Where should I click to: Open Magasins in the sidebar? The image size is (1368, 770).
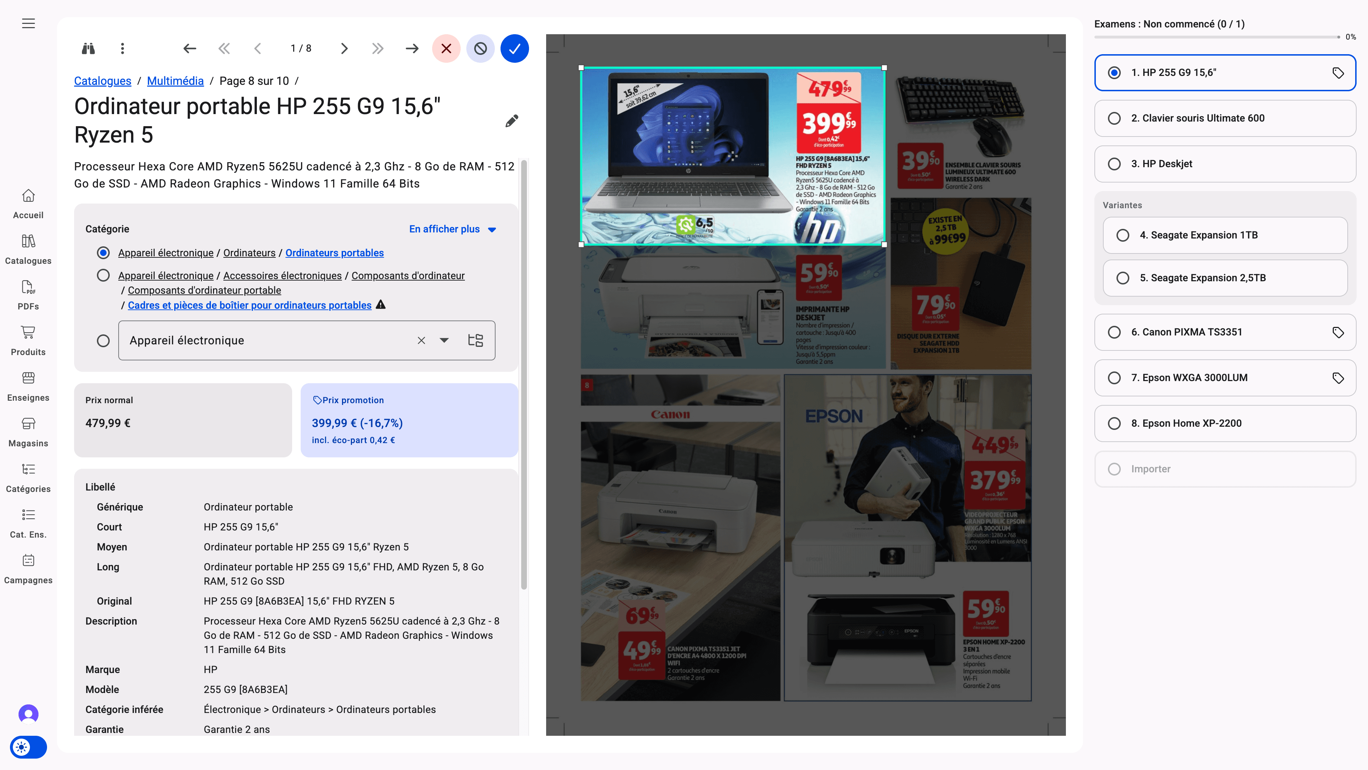[x=28, y=432]
